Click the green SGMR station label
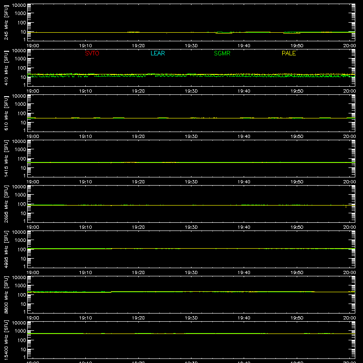This screenshot has height=363, width=363. tap(222, 53)
